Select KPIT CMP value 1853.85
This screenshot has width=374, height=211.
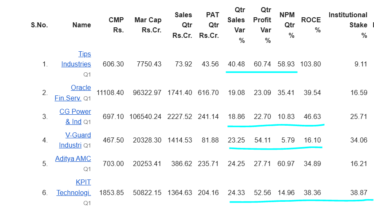111,193
